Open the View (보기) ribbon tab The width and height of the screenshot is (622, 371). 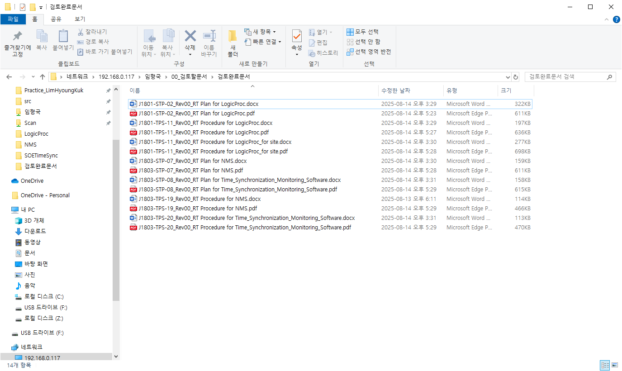point(80,19)
